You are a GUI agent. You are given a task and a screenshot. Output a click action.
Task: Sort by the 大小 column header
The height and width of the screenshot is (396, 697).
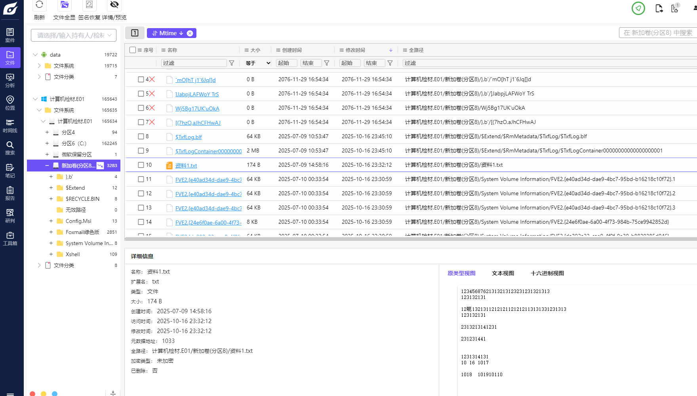255,50
